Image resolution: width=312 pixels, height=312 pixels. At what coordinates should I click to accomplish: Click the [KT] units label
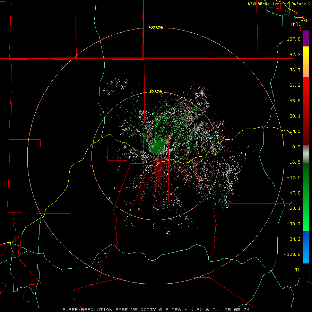[x=296, y=24]
